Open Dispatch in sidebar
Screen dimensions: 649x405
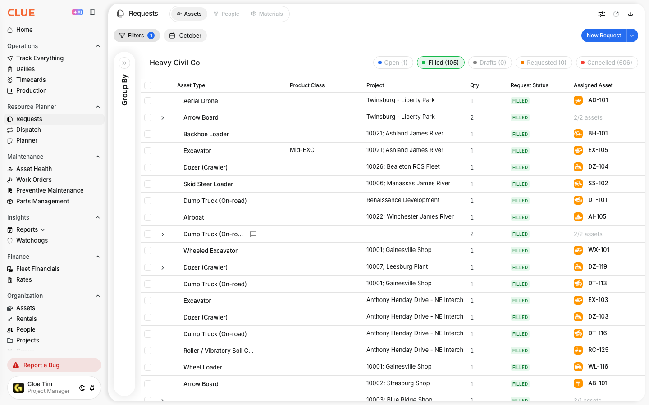[28, 130]
